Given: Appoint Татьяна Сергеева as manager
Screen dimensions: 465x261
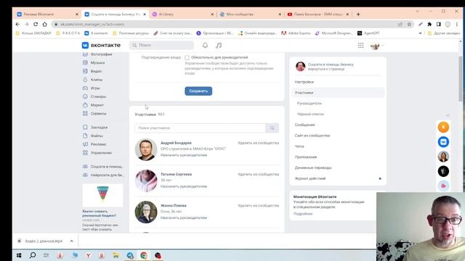Looking at the screenshot, I should [184, 186].
